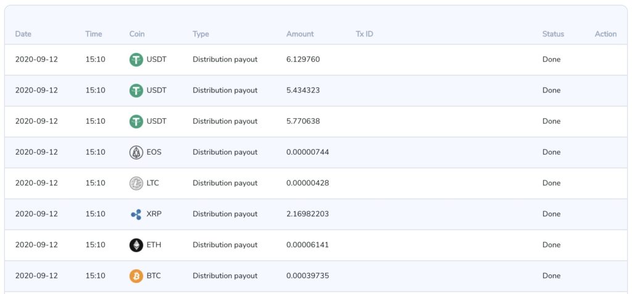Click the XRP Ripple icon
This screenshot has width=632, height=294.
pos(136,214)
